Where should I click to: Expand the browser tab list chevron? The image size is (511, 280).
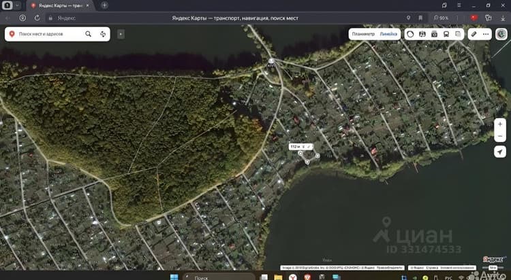coord(18,5)
